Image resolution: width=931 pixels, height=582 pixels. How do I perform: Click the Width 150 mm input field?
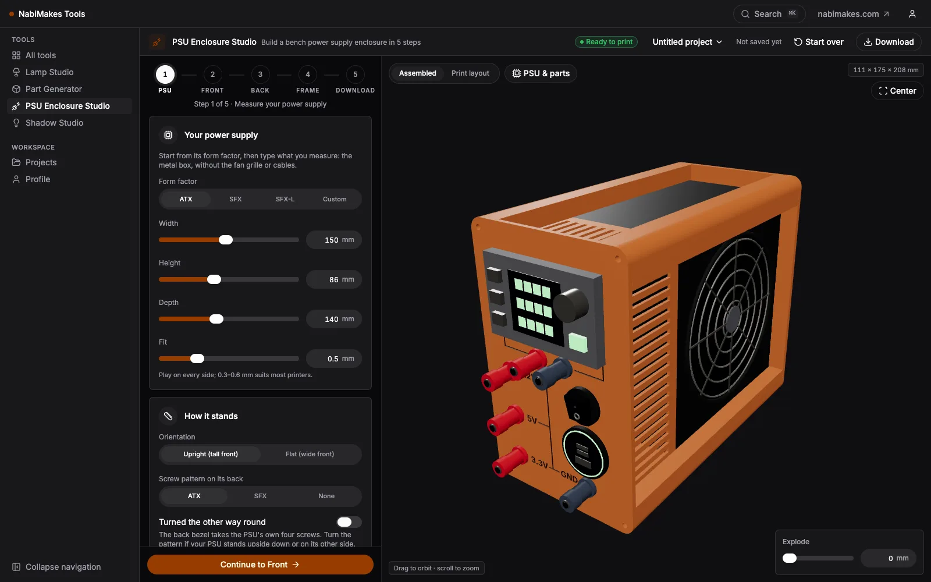point(334,240)
